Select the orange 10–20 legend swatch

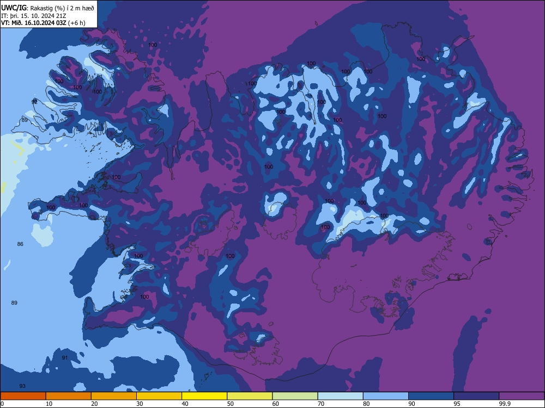(69, 396)
